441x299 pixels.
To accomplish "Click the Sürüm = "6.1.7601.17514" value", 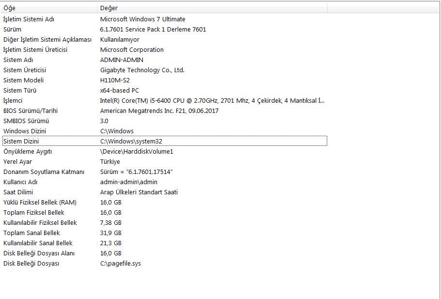I will pos(137,172).
